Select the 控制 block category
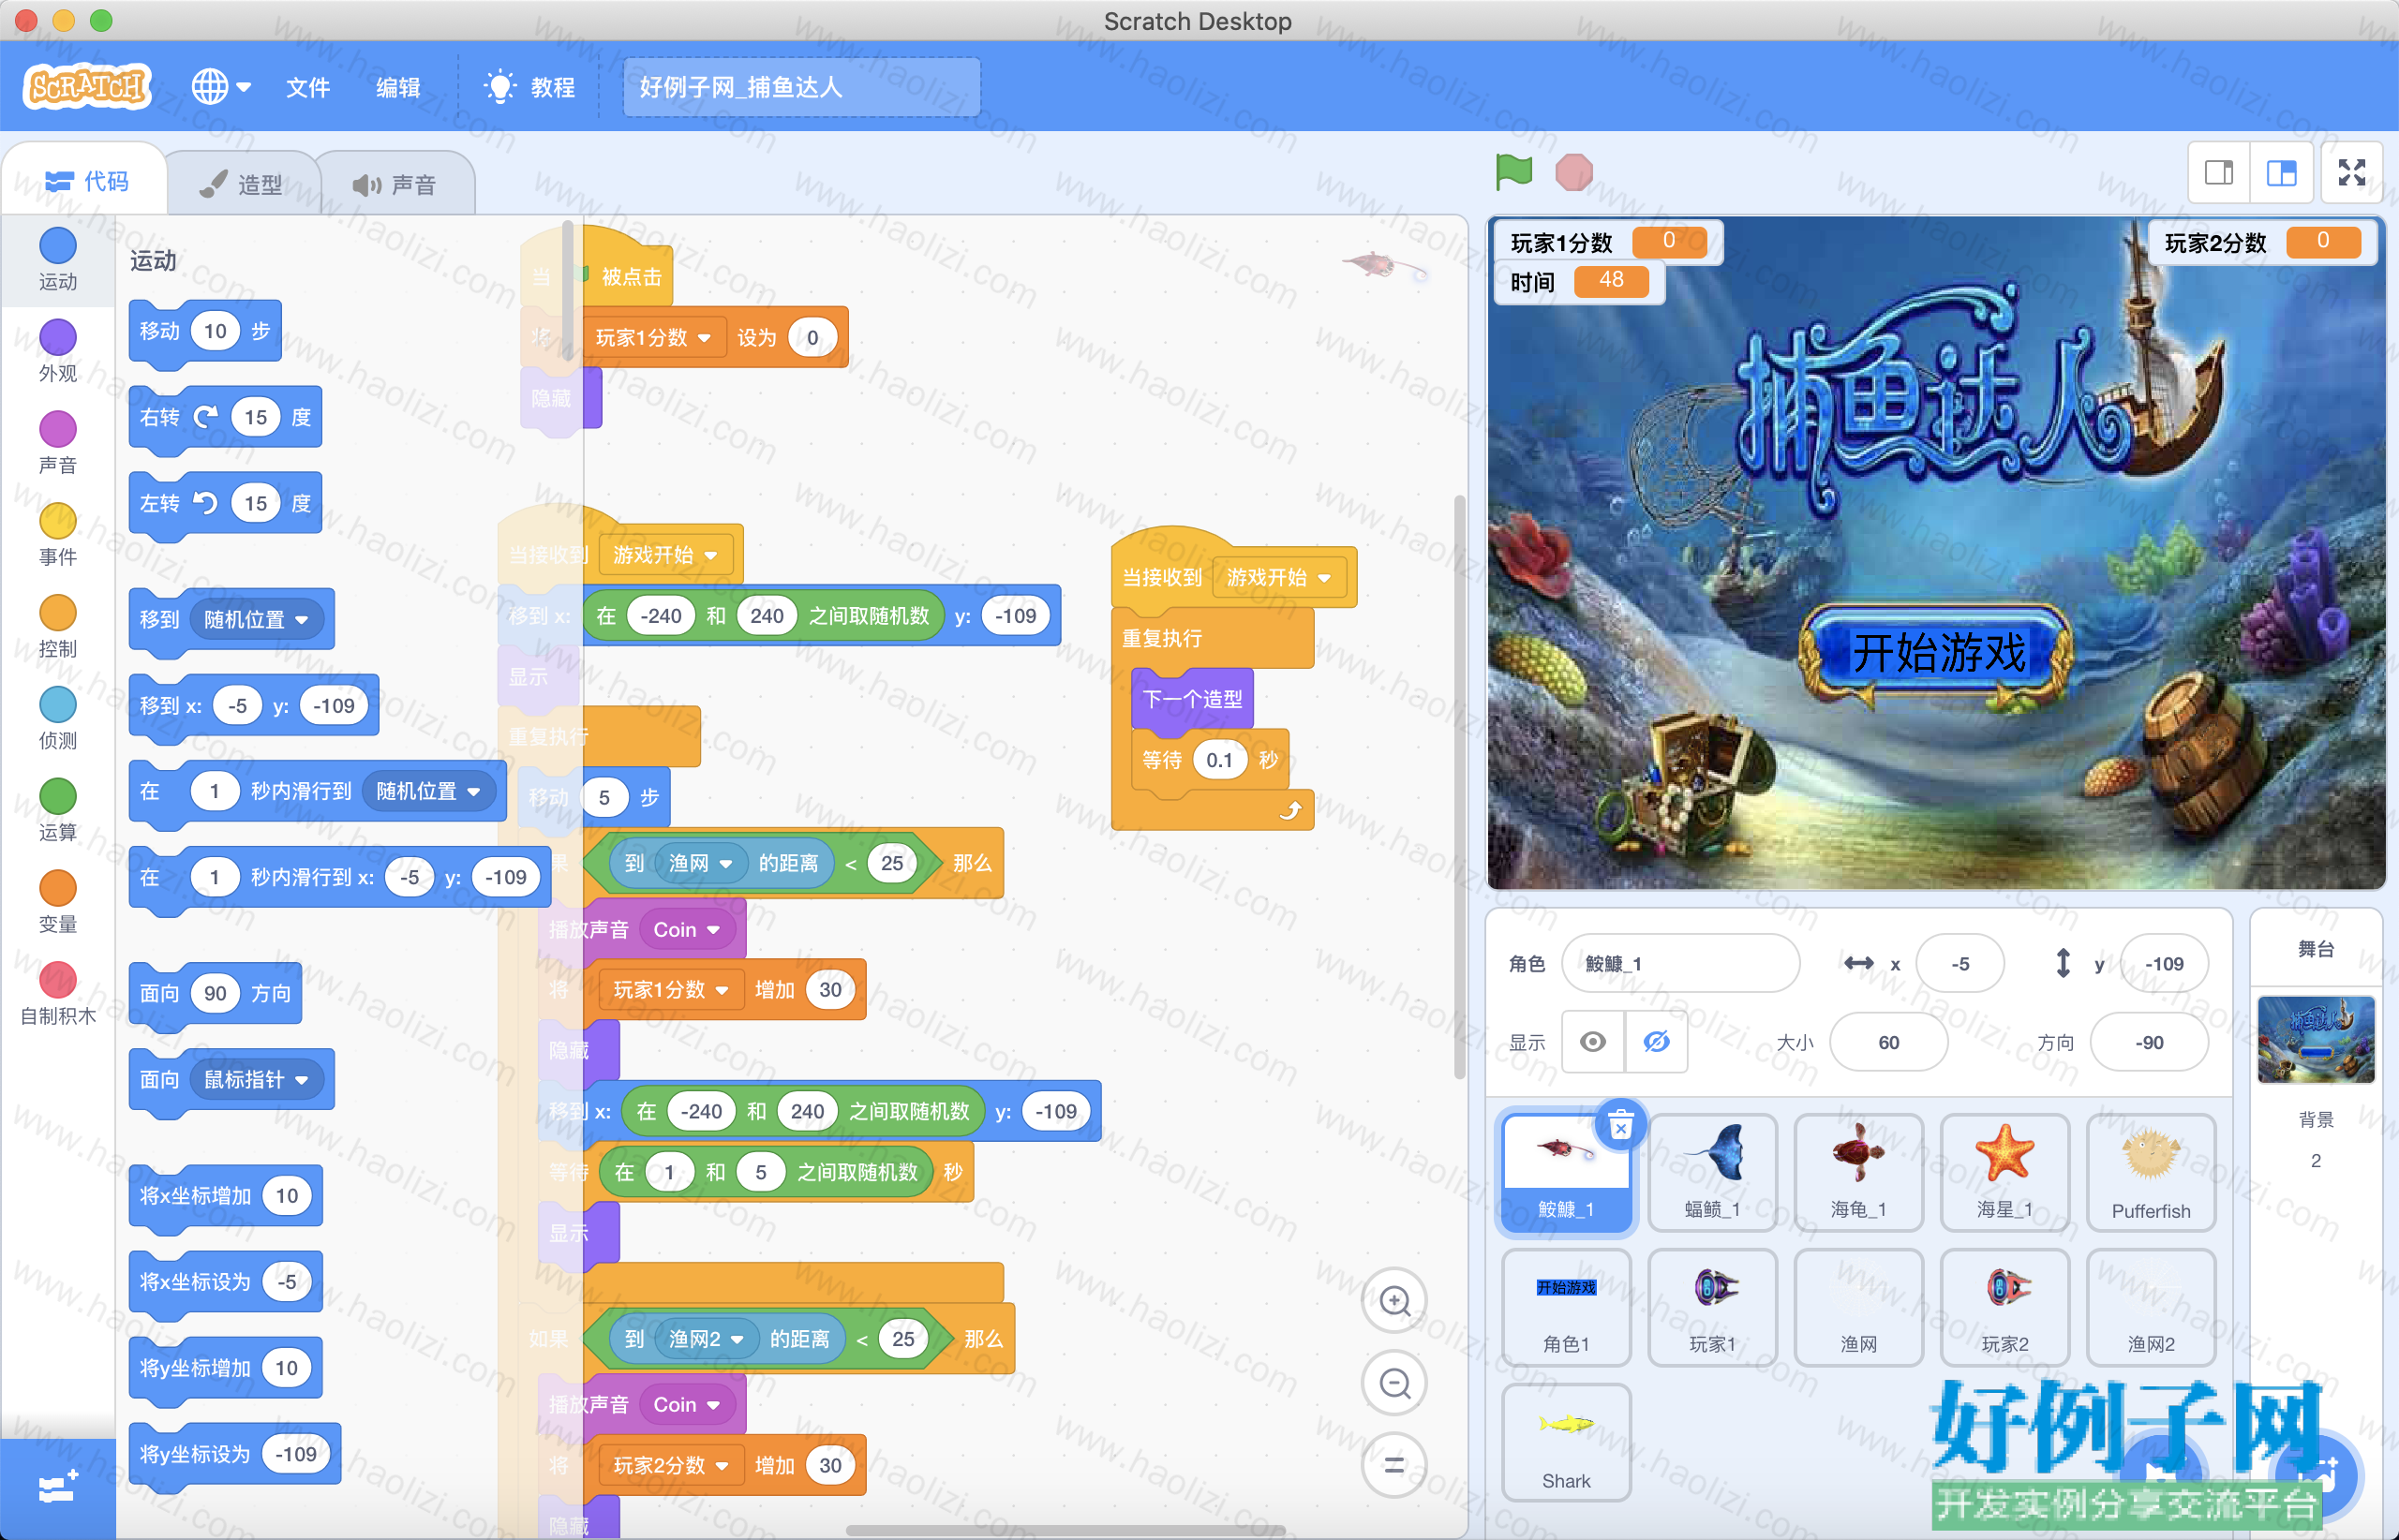The image size is (2399, 1540). point(58,627)
